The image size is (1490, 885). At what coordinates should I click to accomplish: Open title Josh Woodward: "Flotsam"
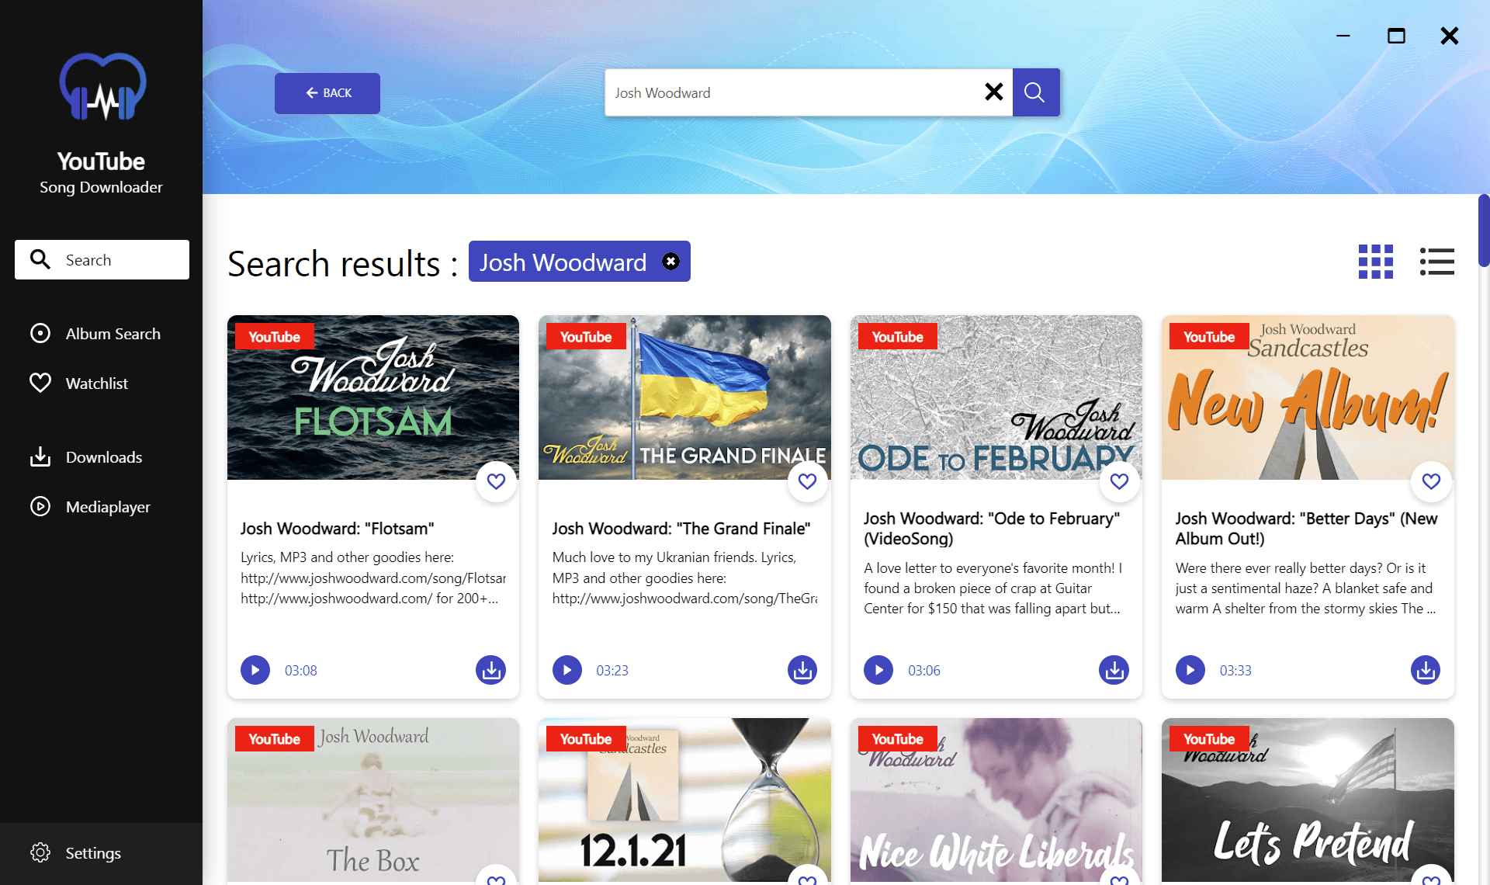click(338, 529)
